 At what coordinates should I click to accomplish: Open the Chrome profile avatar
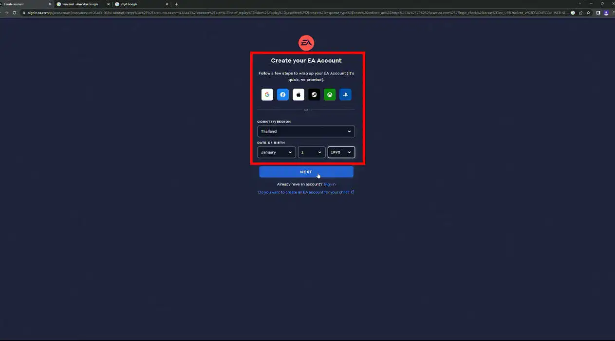(606, 13)
